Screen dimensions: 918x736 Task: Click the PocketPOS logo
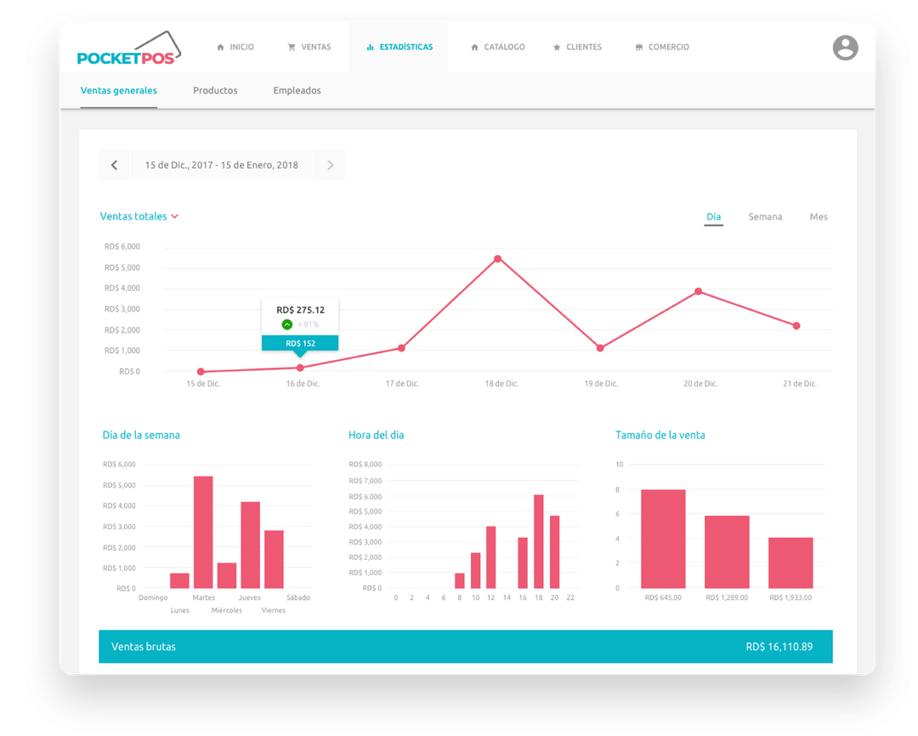point(127,52)
